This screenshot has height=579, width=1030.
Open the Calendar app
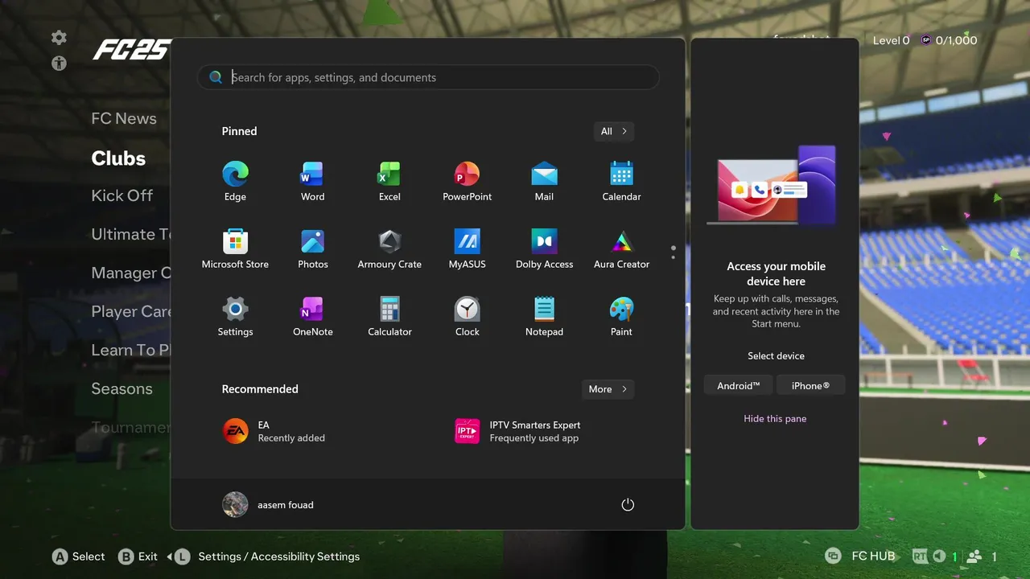[621, 181]
